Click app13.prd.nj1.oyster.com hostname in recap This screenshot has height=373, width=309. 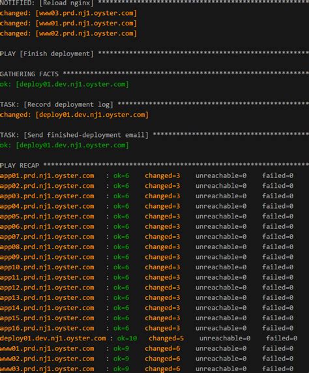click(x=47, y=297)
